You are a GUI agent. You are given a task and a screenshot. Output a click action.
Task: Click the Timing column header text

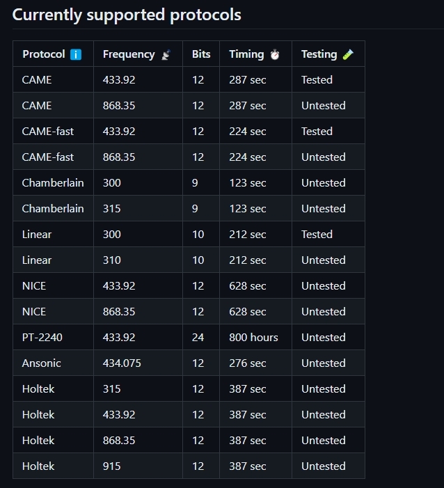coord(246,54)
